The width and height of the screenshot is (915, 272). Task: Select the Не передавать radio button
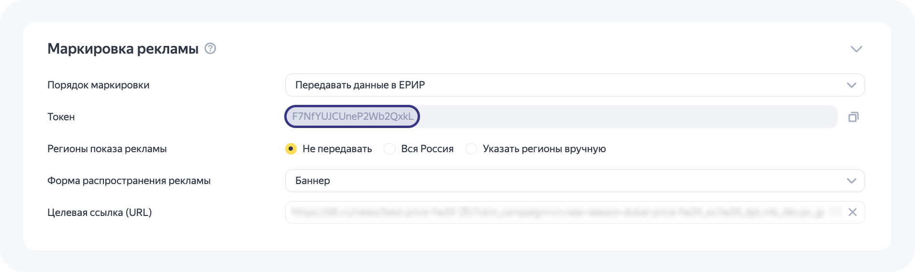coord(291,149)
